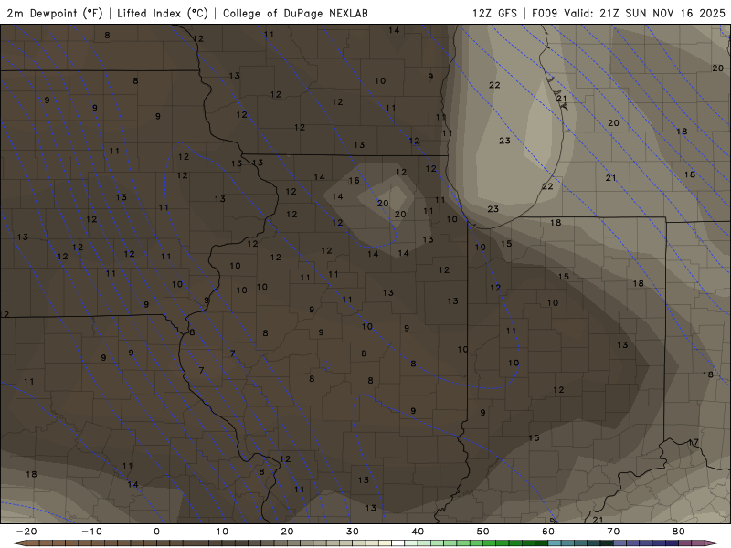This screenshot has width=731, height=548.
Task: Click the '12Z GFS' model run label
Action: coord(494,13)
